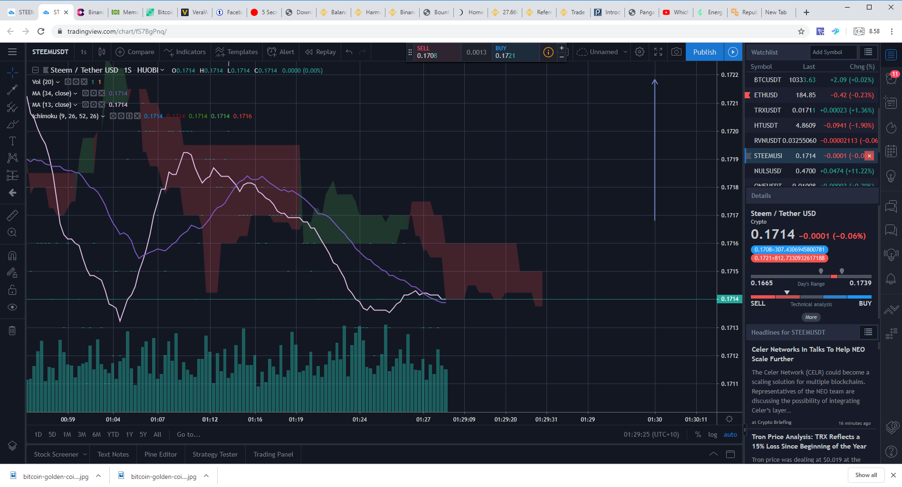This screenshot has width=902, height=487.
Task: Toggle auto scale on price axis
Action: click(730, 434)
